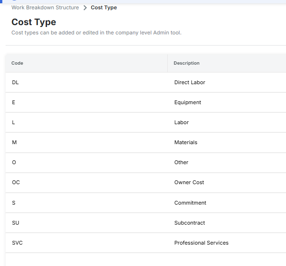This screenshot has height=266, width=286.
Task: Select the OC code cell
Action: 16,182
